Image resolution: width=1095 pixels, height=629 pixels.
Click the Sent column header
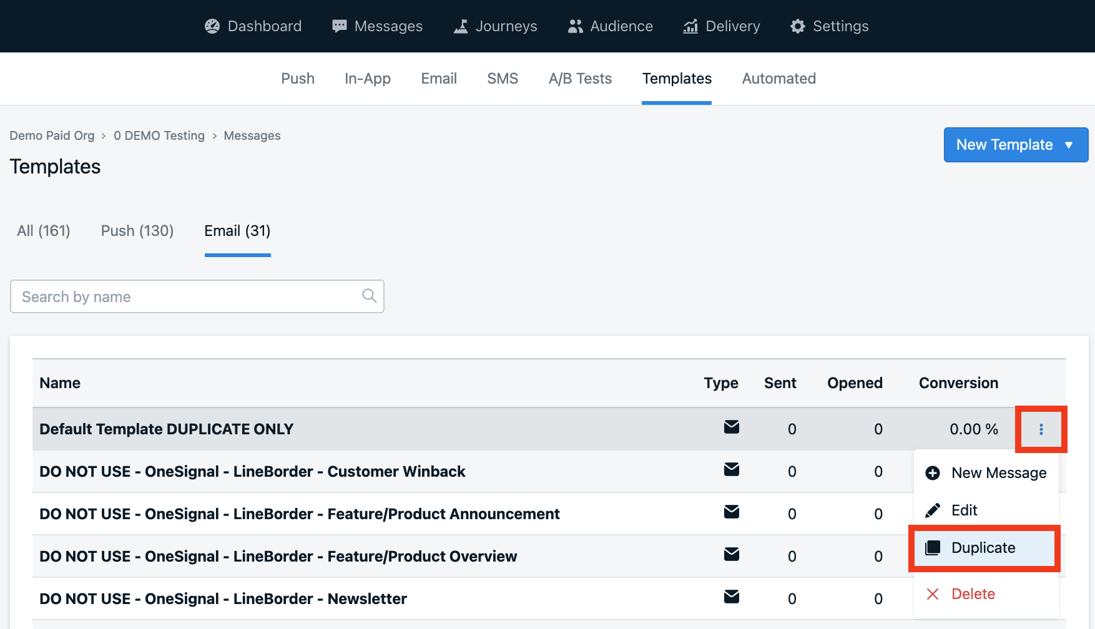click(780, 383)
